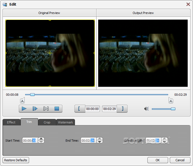Click the Edit dialog app icon
This screenshot has height=166, width=193.
pos(5,4)
